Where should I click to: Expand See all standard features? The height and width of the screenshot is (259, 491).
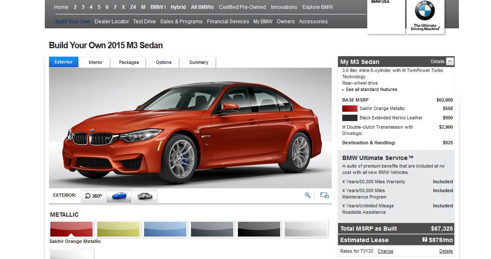point(371,90)
